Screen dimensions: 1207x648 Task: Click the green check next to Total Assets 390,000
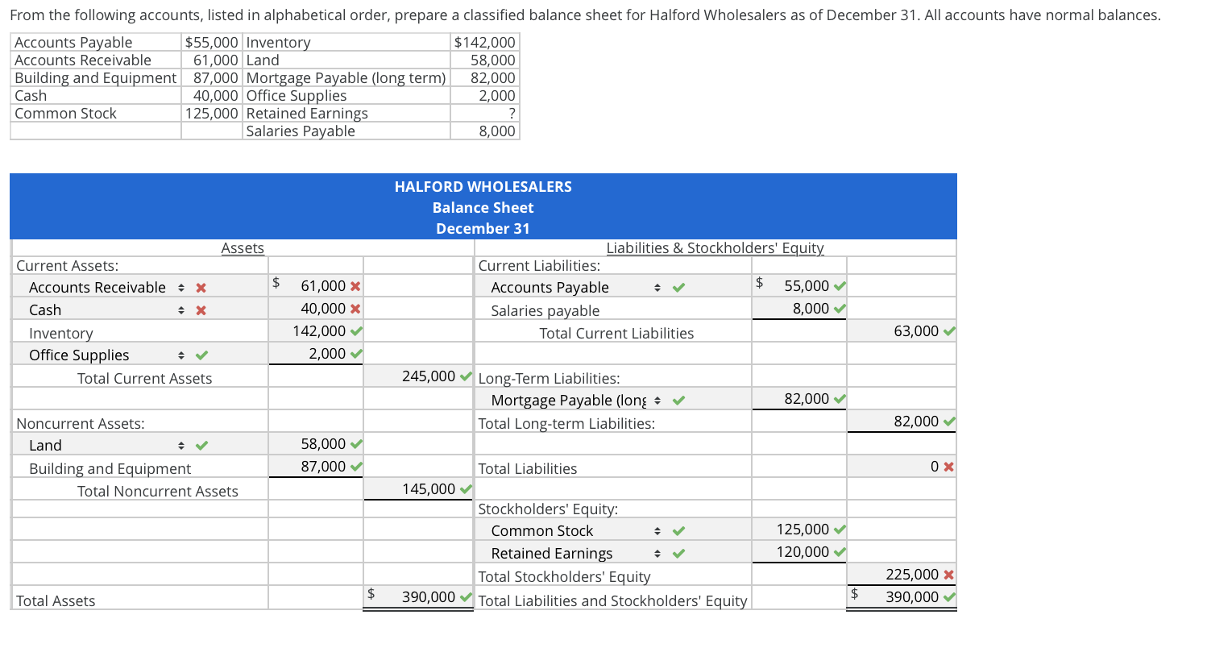465,597
